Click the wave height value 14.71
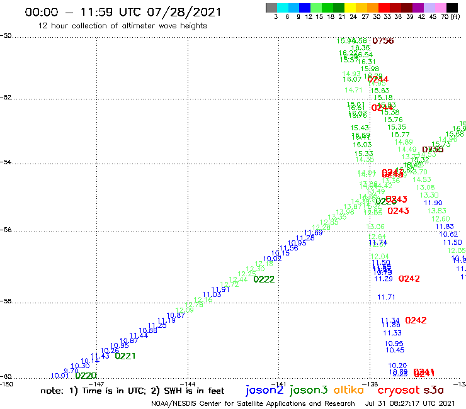 pos(353,90)
